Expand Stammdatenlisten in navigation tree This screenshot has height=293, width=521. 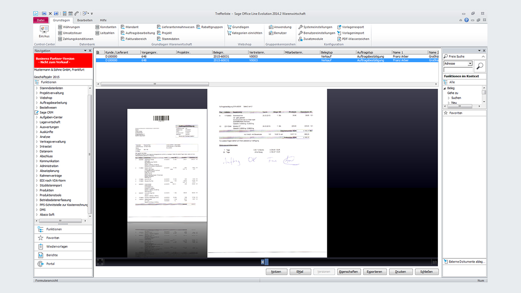(37, 88)
